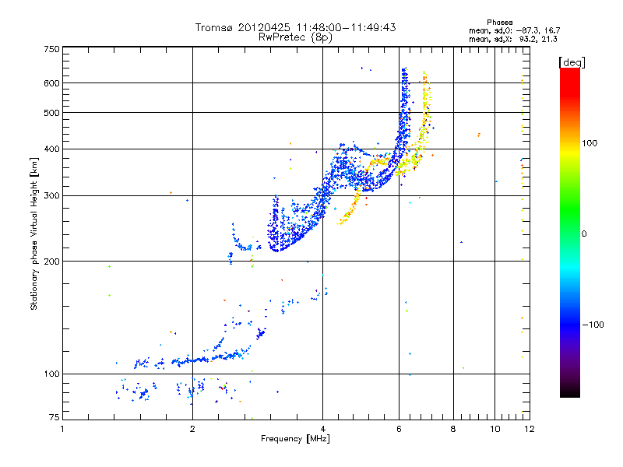This screenshot has height=467, width=623.
Task: Click the 'RwPretec (8p)' subtitle
Action: click(x=295, y=37)
